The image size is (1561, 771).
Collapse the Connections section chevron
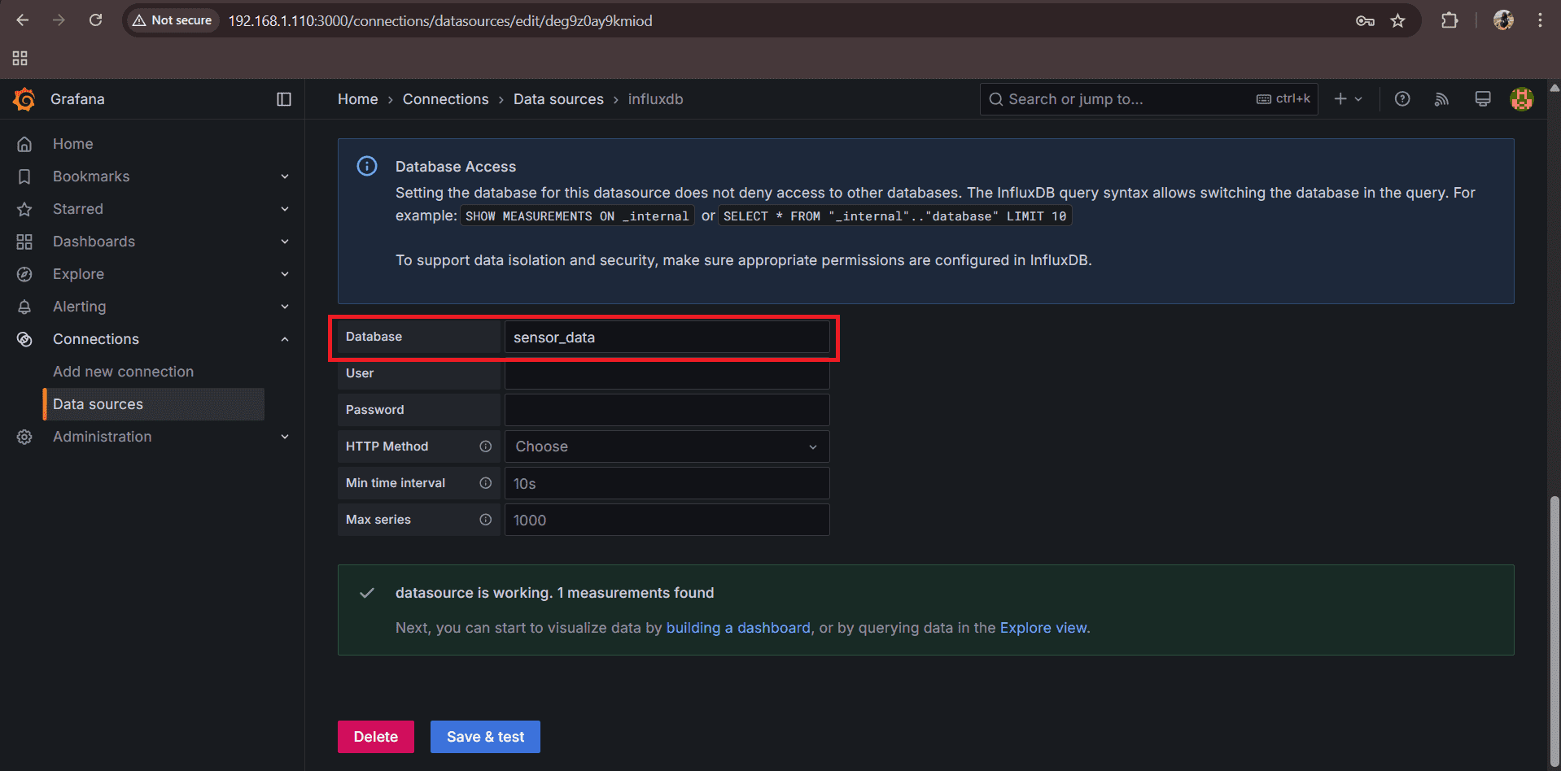tap(285, 339)
